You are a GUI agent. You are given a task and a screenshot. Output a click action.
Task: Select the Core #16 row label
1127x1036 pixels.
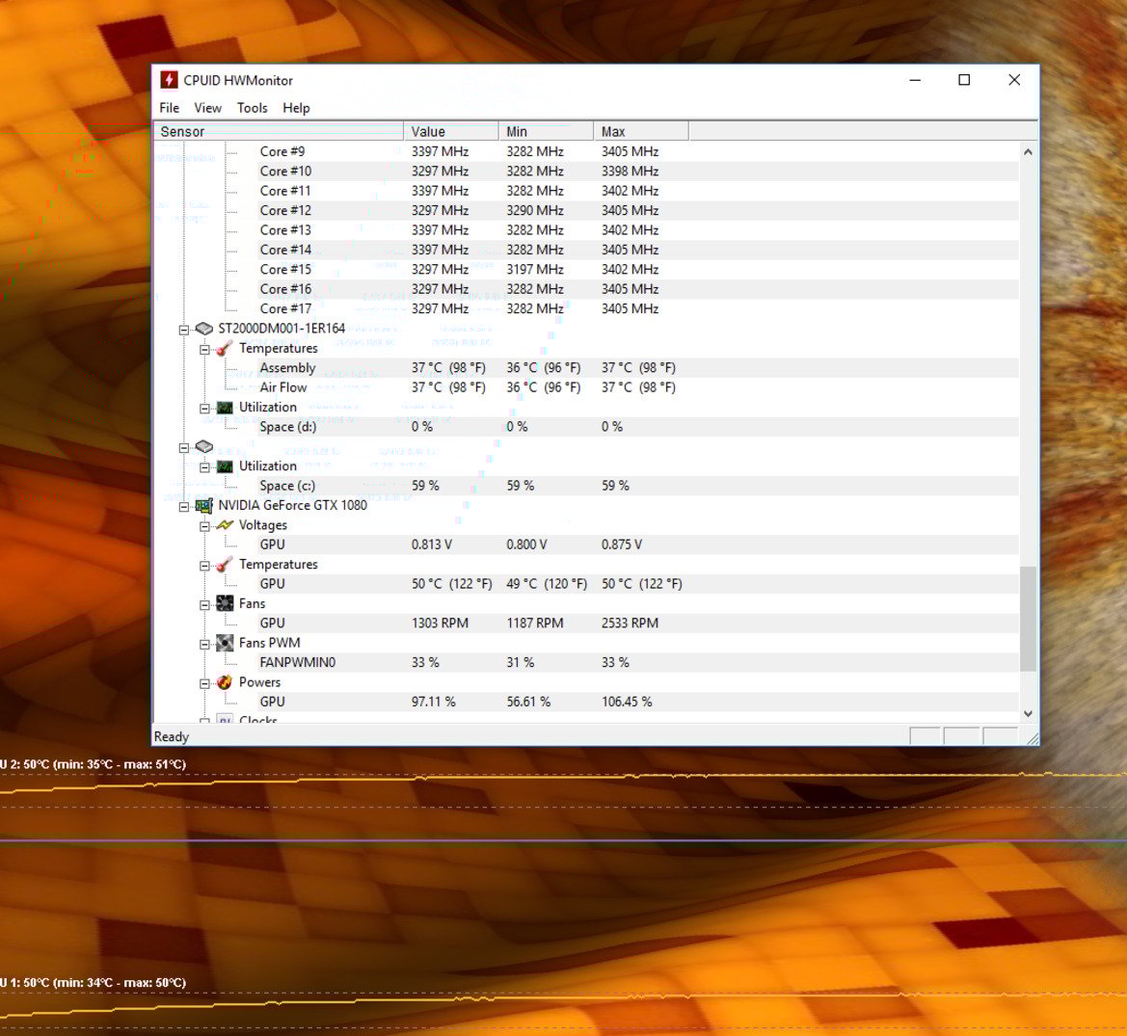pyautogui.click(x=286, y=289)
